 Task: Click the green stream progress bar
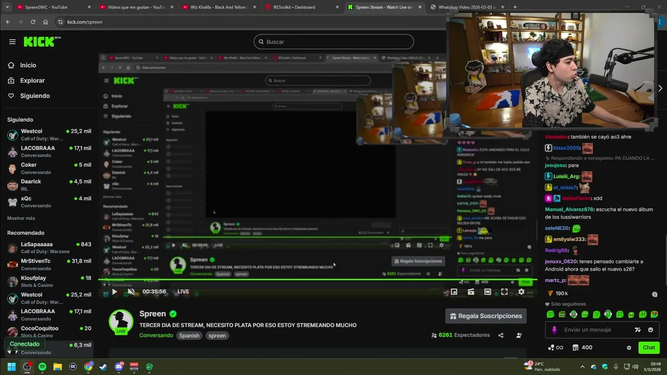pyautogui.click(x=318, y=281)
